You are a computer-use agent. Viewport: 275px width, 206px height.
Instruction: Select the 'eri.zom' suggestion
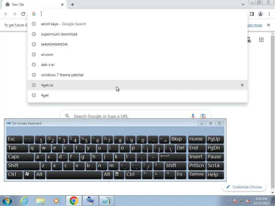point(137,54)
